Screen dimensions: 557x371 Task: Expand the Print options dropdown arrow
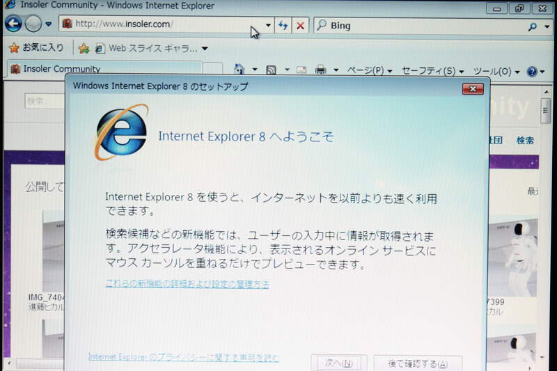click(336, 70)
